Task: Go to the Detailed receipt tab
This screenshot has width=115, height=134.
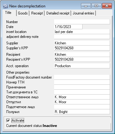Action: coord(58,13)
